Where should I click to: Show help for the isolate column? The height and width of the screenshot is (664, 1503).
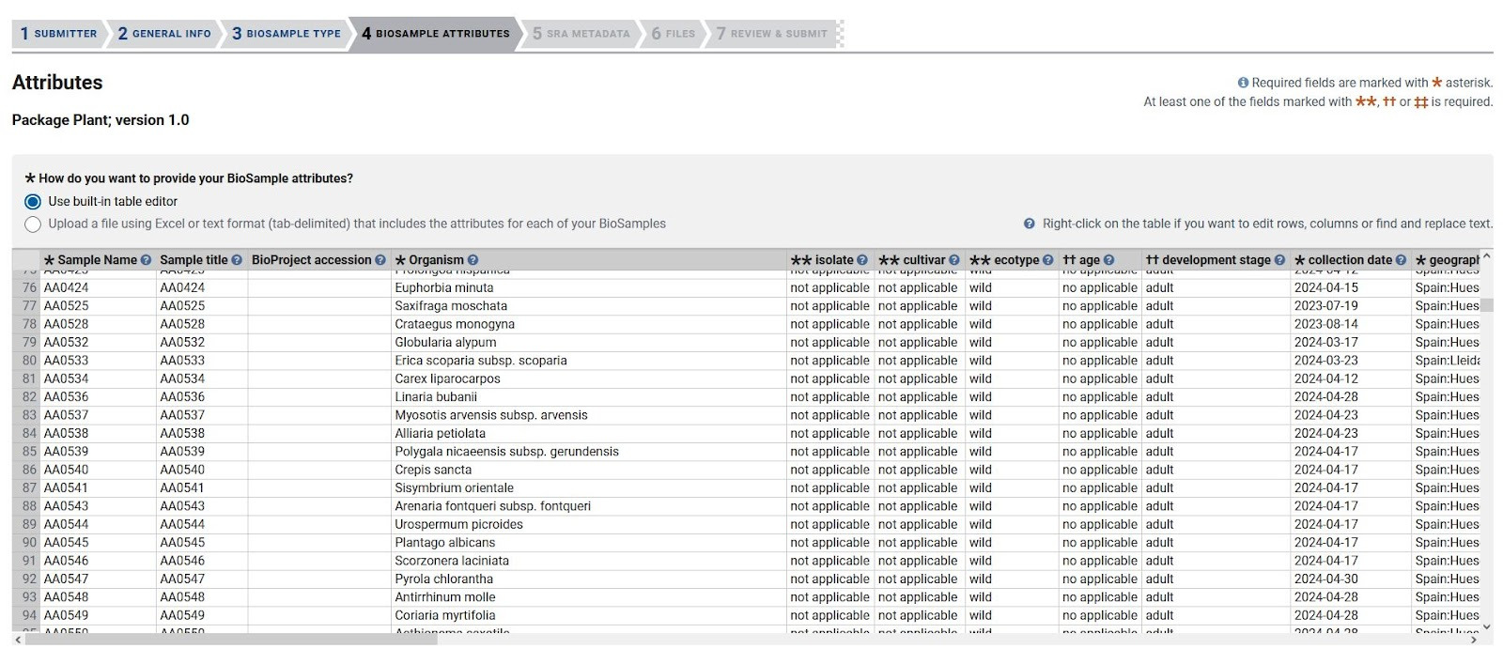(x=862, y=260)
